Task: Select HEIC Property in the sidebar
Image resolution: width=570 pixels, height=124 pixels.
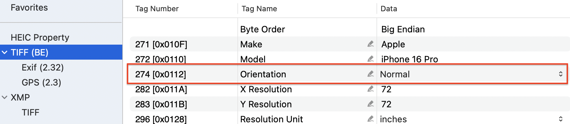Action: tap(40, 37)
